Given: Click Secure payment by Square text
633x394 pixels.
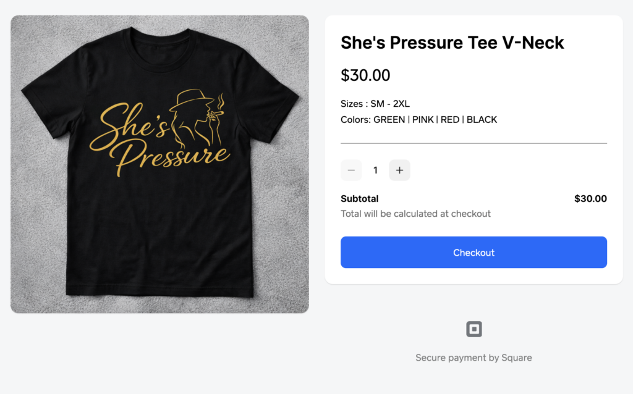Looking at the screenshot, I should [x=474, y=358].
